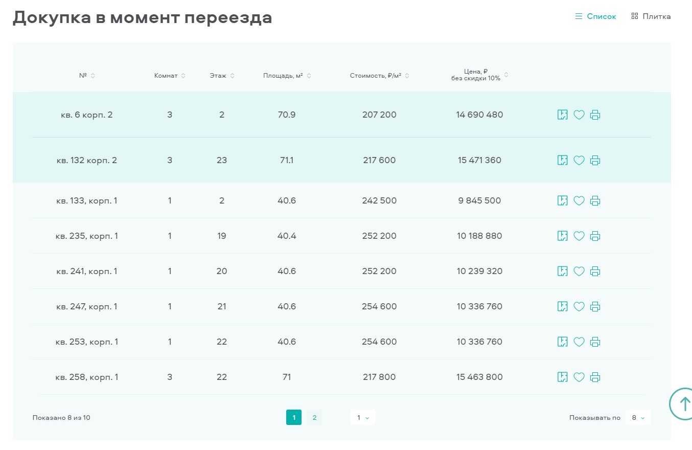Print details for кв. 241, корп. 1

tap(595, 272)
